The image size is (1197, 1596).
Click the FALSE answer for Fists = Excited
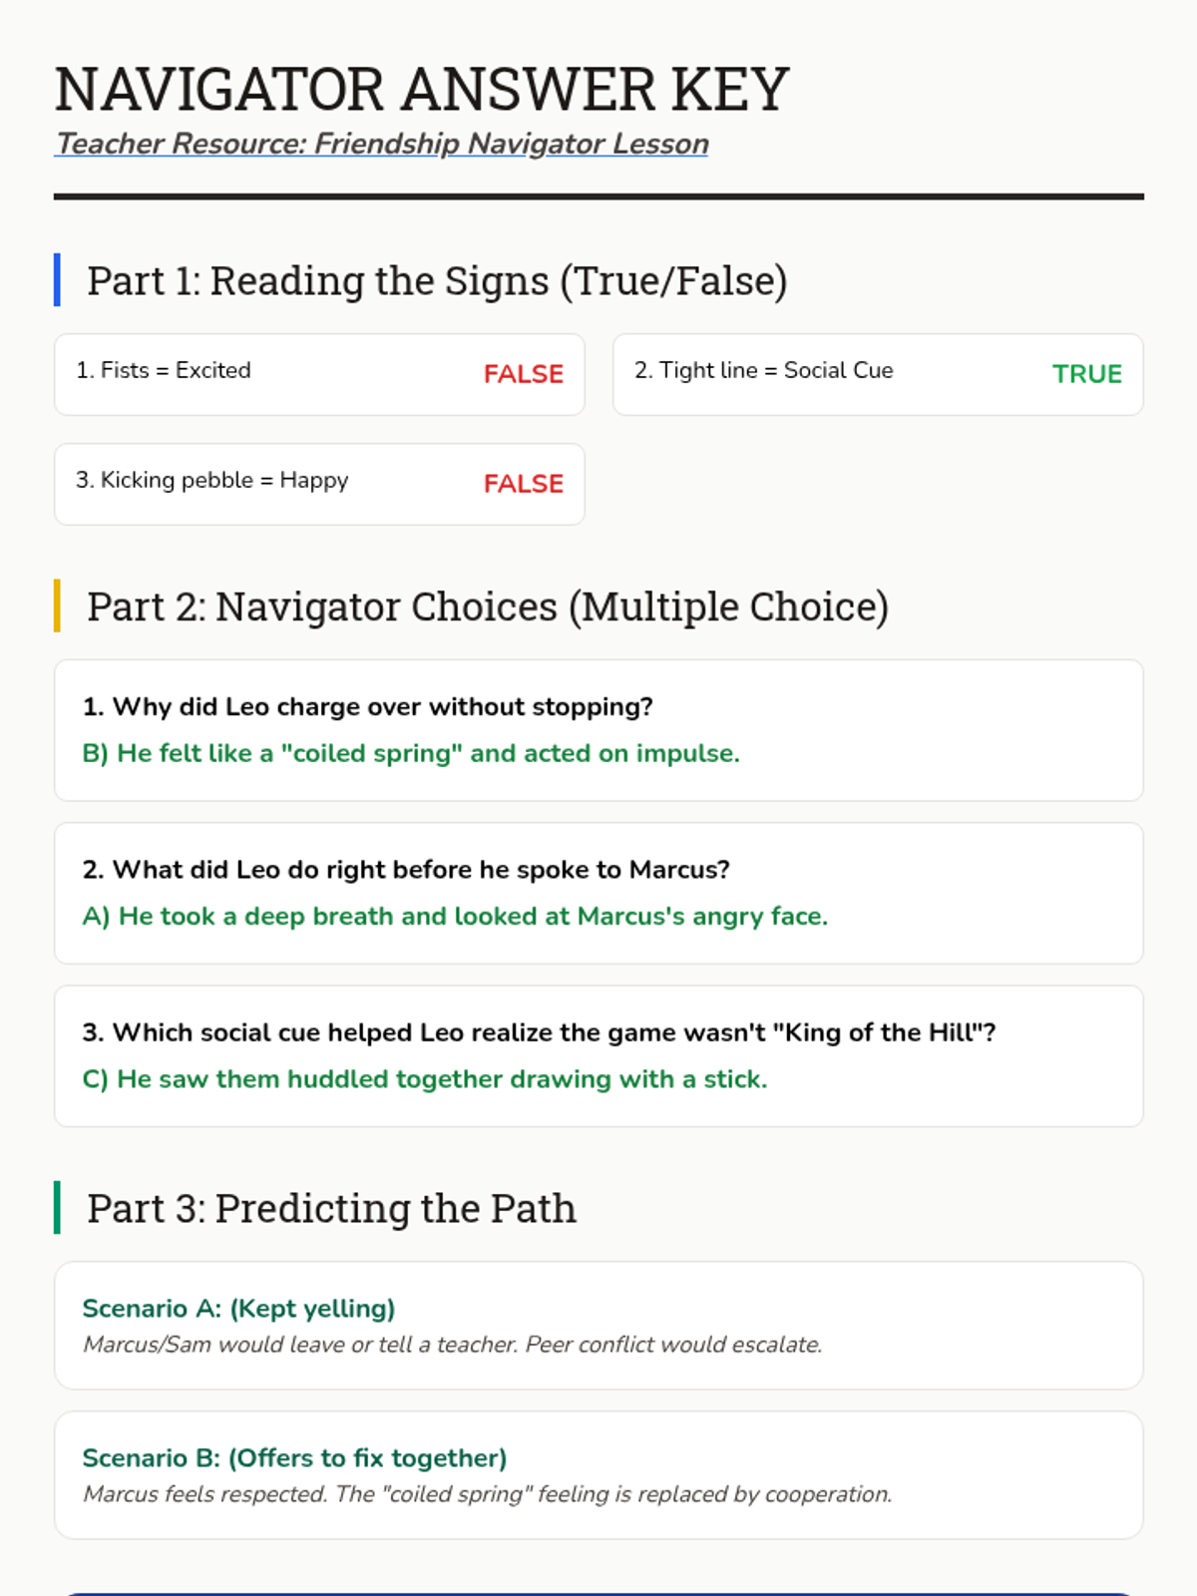pyautogui.click(x=523, y=374)
